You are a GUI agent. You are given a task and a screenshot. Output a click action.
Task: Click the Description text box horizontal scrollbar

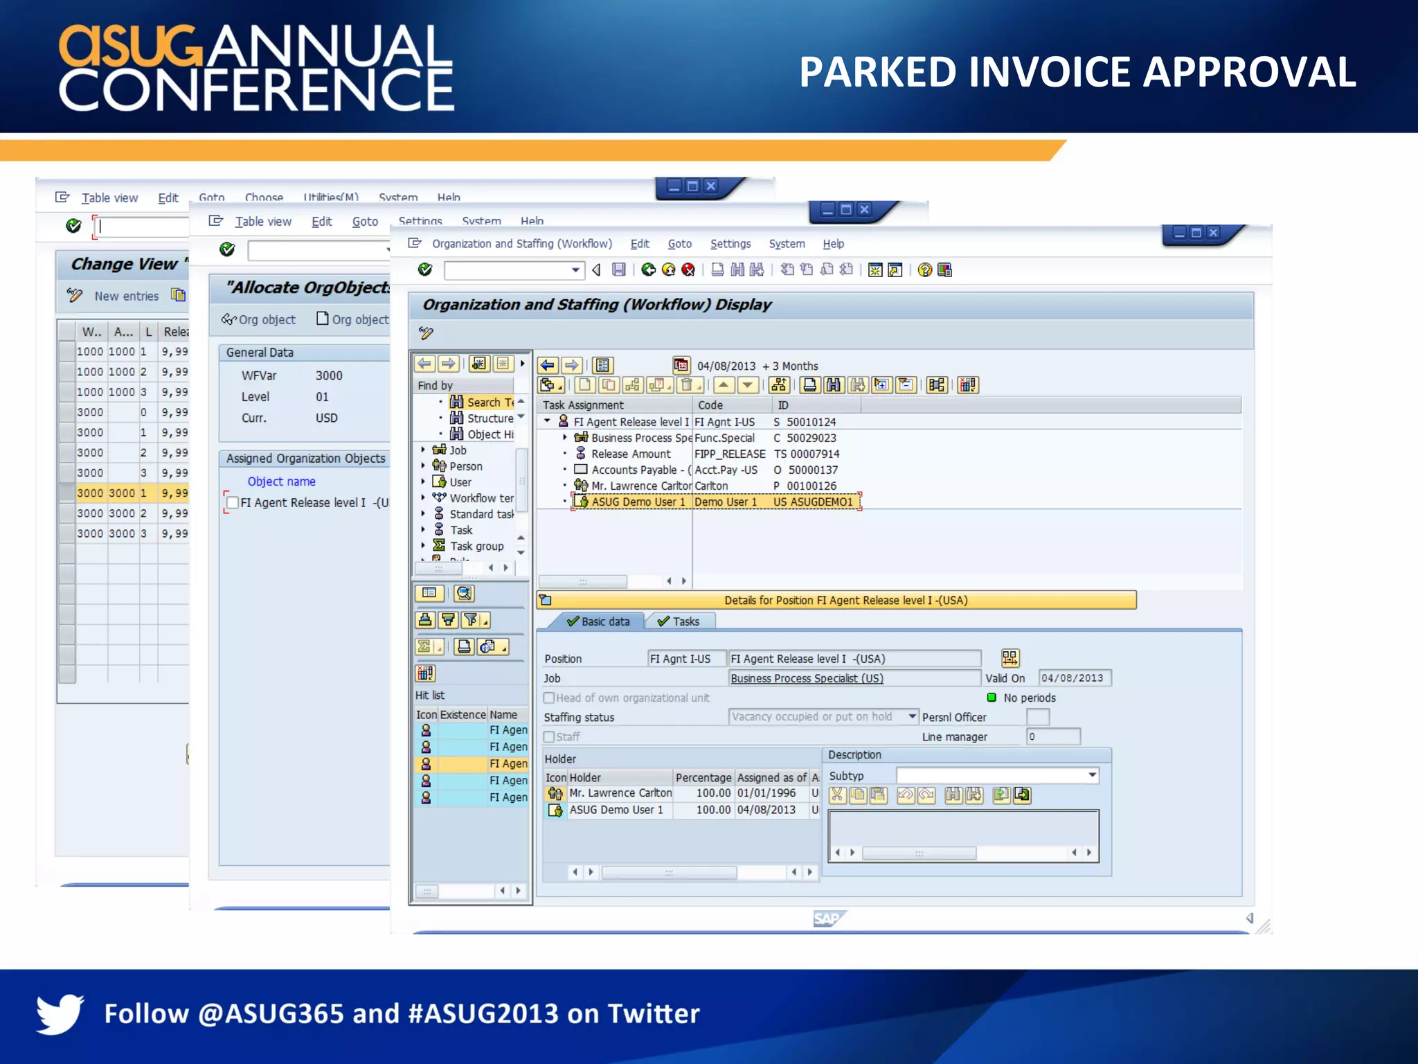coord(919,853)
